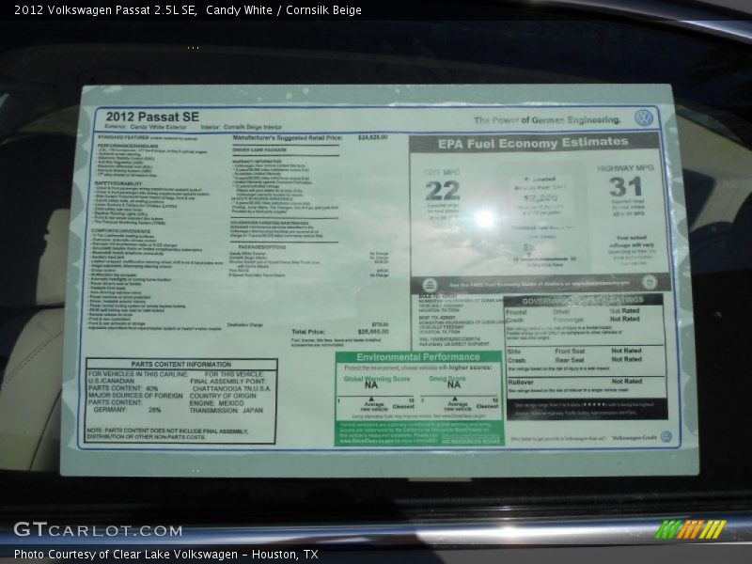Click the EPA emblem at label's lower left

pyautogui.click(x=430, y=283)
